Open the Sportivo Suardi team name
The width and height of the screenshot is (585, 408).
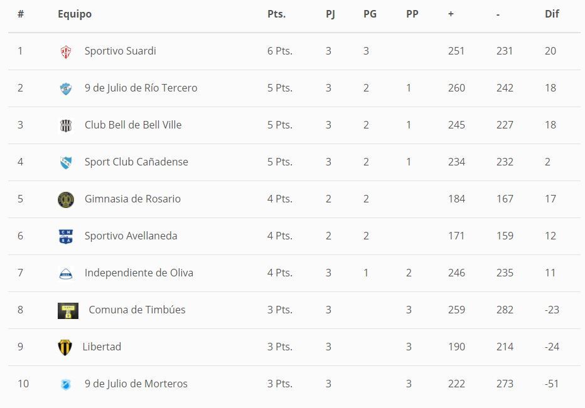point(120,51)
